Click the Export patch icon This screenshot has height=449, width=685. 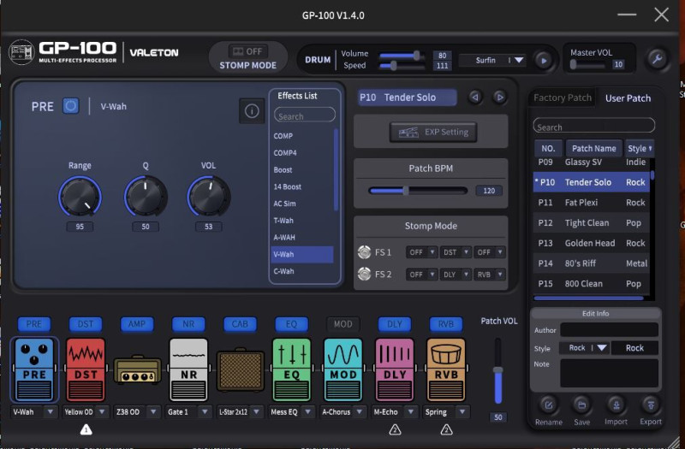[x=651, y=405]
